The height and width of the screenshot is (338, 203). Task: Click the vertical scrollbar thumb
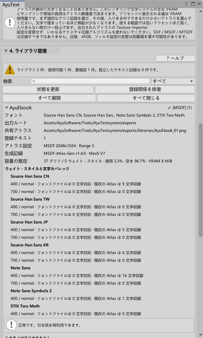[200, 180]
